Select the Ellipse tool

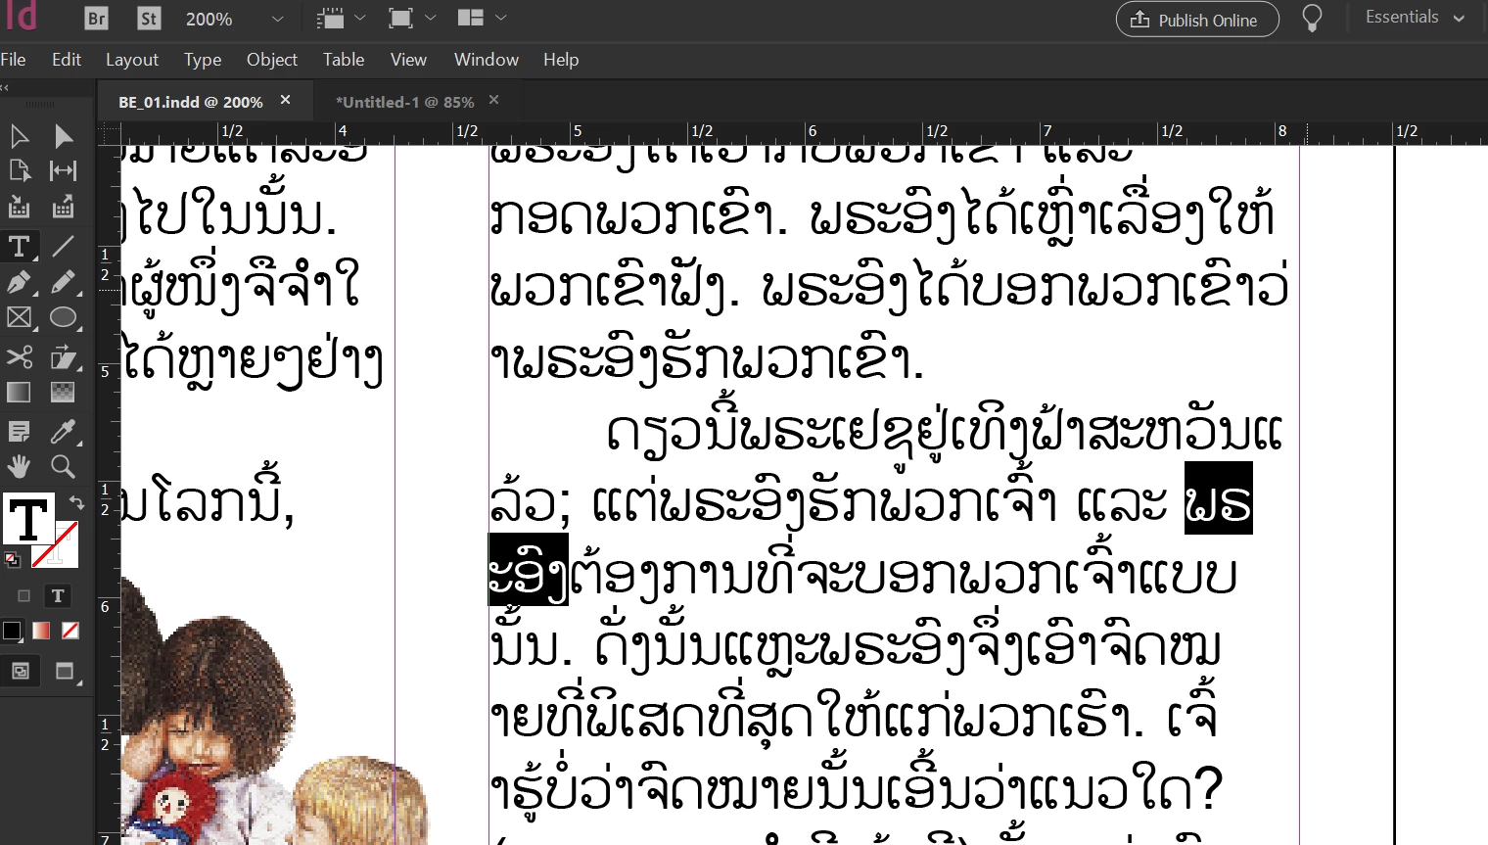pos(64,317)
